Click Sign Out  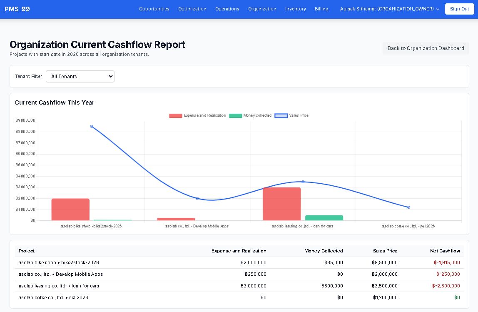(459, 9)
